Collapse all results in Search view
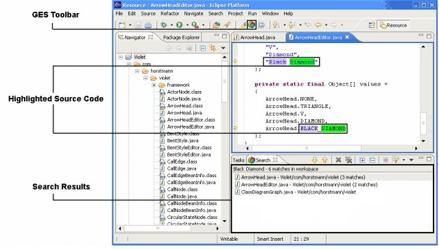The width and height of the screenshot is (439, 249). pos(372,160)
